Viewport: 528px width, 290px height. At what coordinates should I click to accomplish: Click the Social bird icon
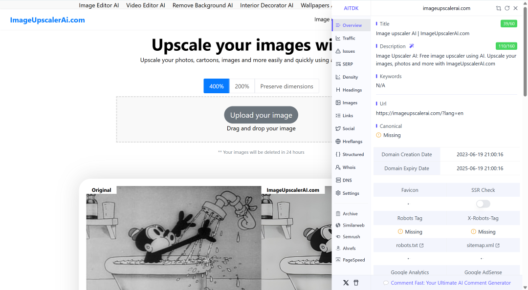(x=338, y=128)
